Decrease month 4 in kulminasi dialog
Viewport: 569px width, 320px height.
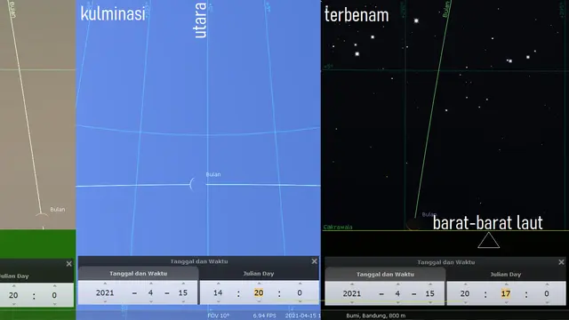[x=150, y=301]
